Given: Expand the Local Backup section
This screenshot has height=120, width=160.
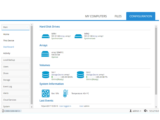Looking at the screenshot, I should [15, 60].
